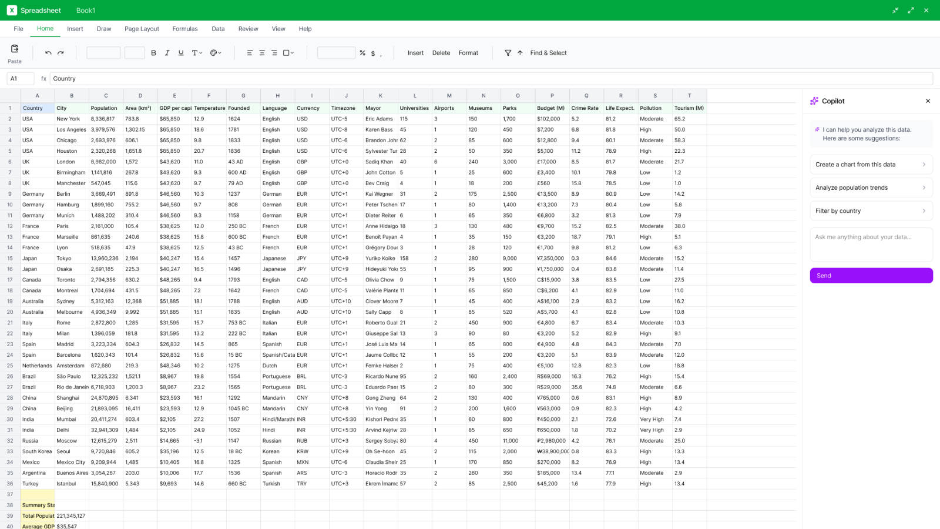Undo the last action

[48, 53]
